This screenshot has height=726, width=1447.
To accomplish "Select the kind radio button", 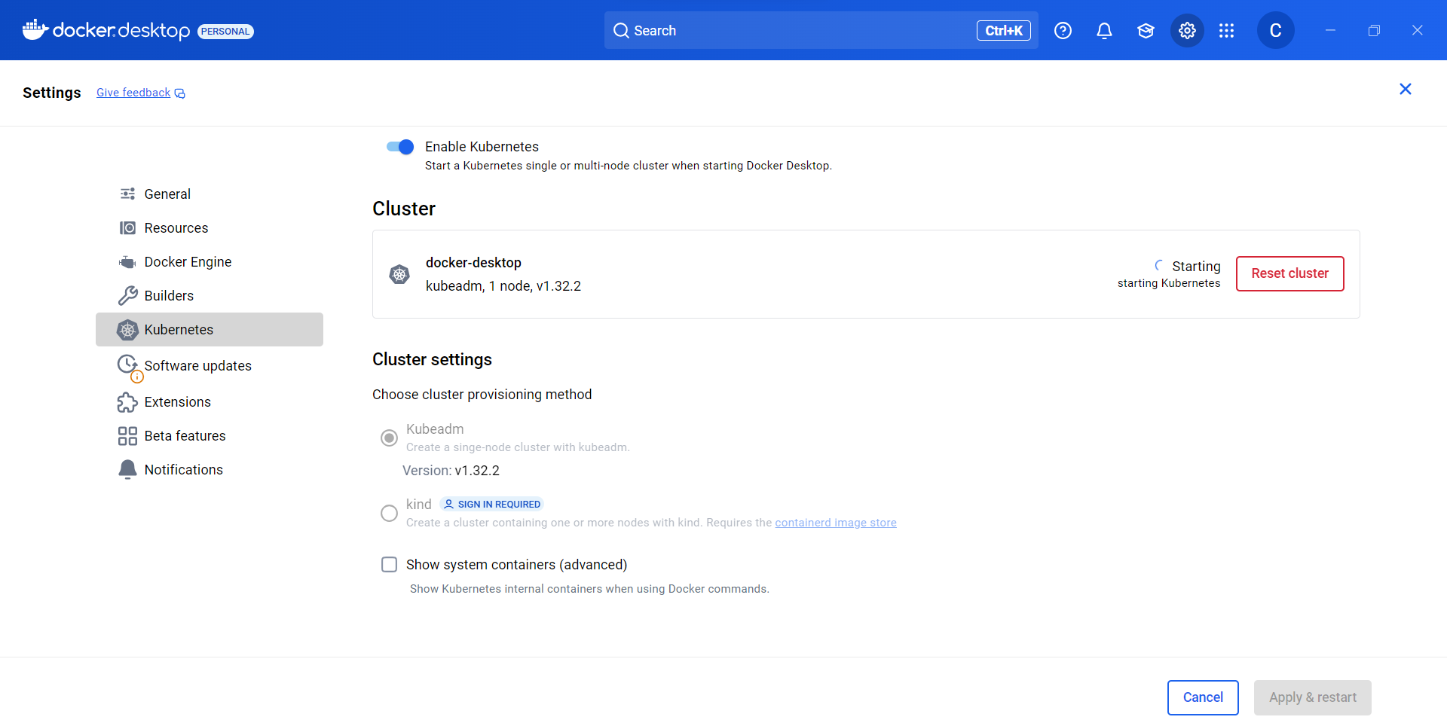I will [x=389, y=513].
